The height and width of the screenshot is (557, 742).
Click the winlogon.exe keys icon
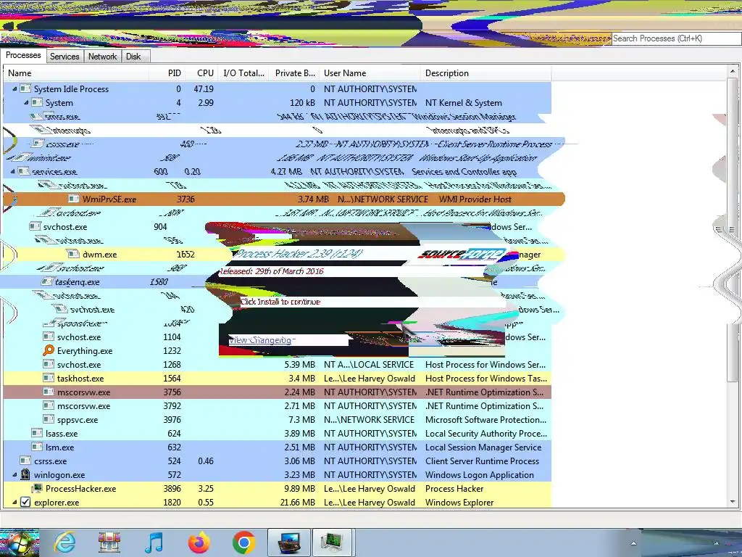25,474
